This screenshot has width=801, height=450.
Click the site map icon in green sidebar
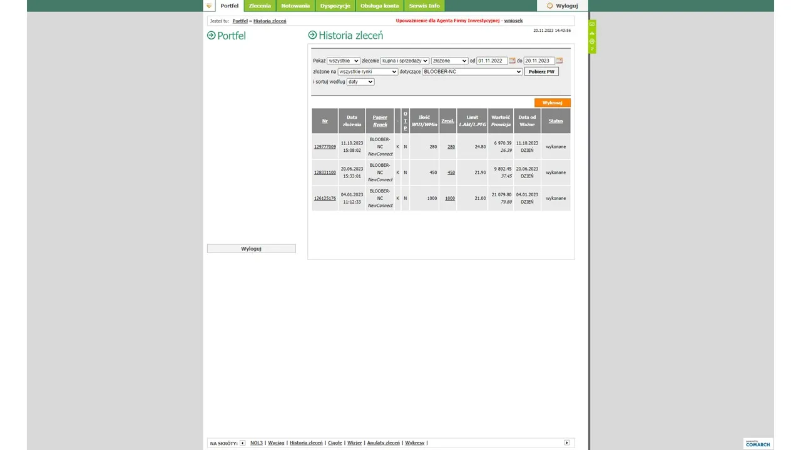[592, 32]
